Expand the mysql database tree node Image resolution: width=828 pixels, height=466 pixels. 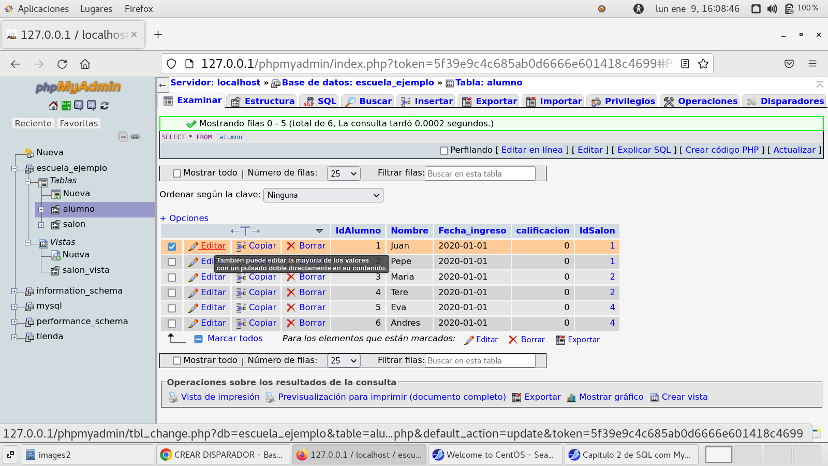(x=14, y=307)
